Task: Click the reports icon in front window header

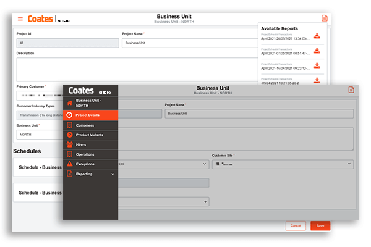Action: click(x=351, y=90)
